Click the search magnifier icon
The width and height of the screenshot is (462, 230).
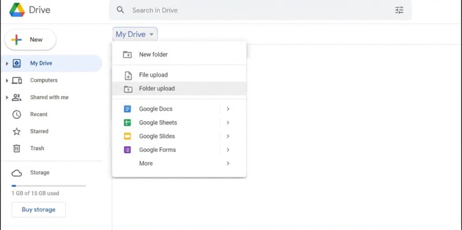[120, 10]
